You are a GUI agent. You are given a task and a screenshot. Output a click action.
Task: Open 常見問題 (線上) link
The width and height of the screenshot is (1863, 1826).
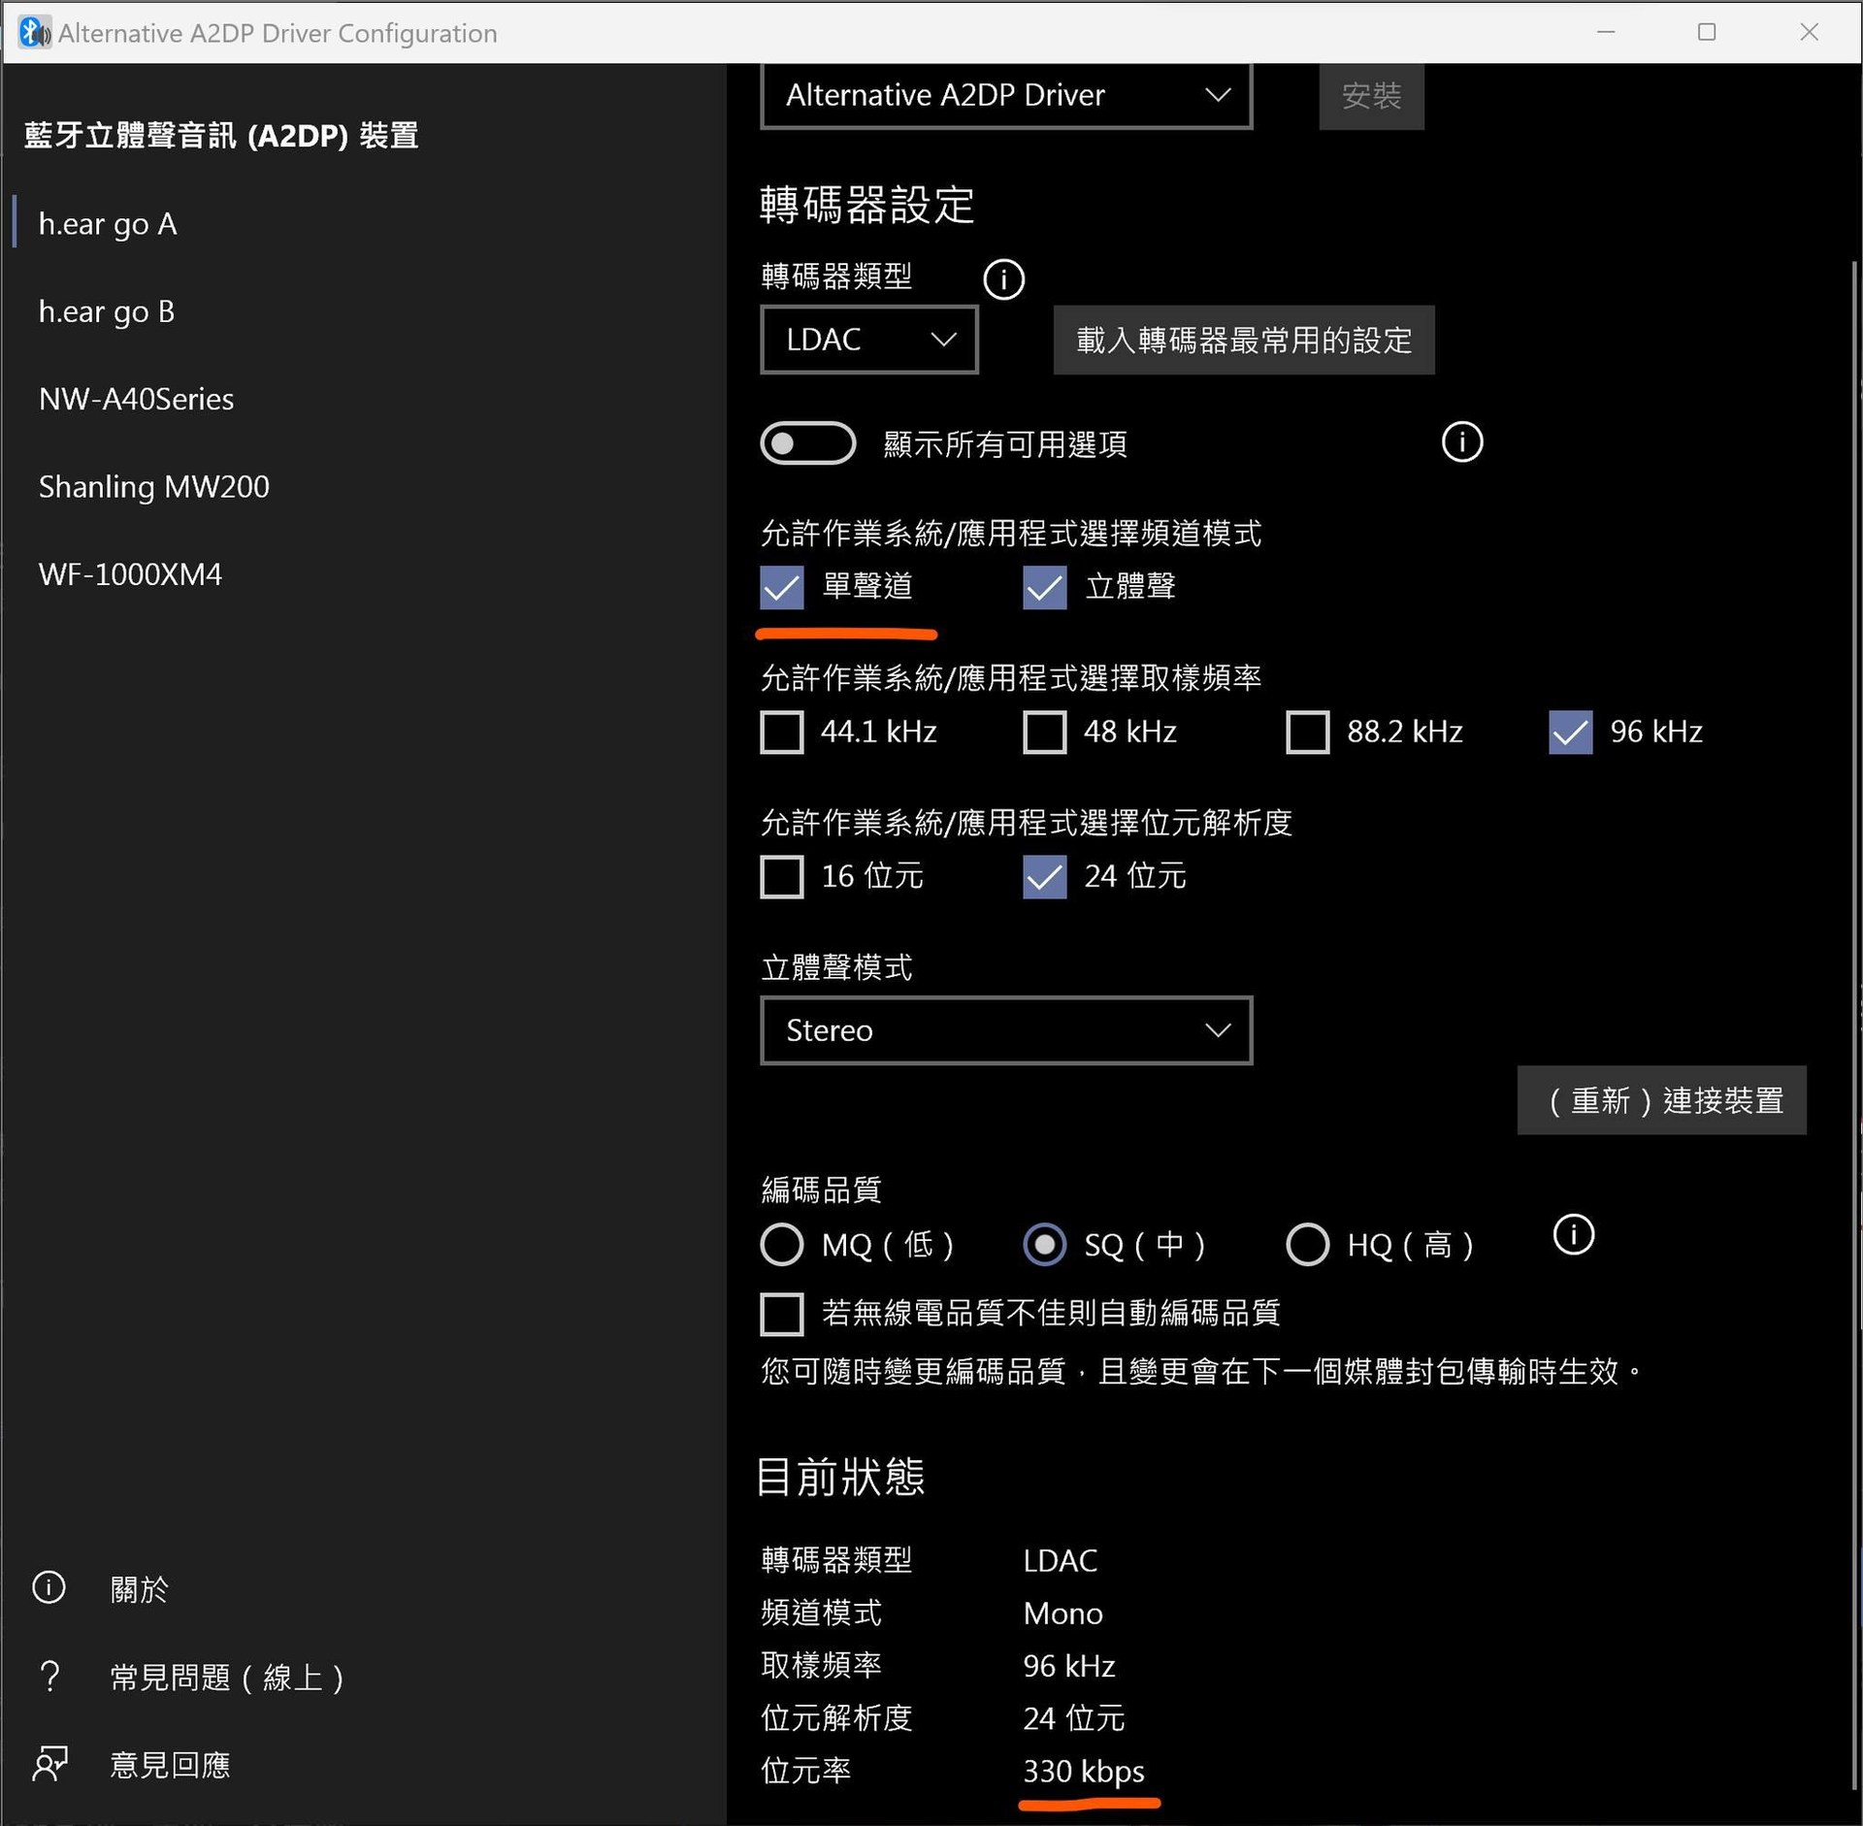coord(227,1677)
